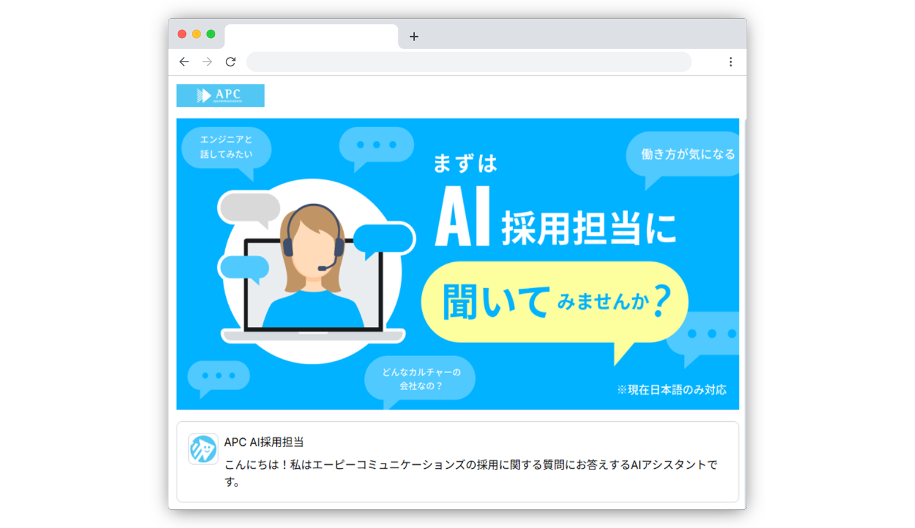915x528 pixels.
Task: Click the APC logo in header
Action: point(221,95)
